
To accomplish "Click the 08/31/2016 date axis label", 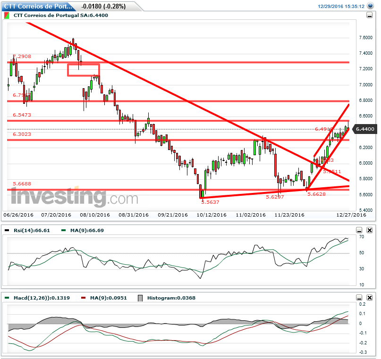I will pyautogui.click(x=134, y=215).
